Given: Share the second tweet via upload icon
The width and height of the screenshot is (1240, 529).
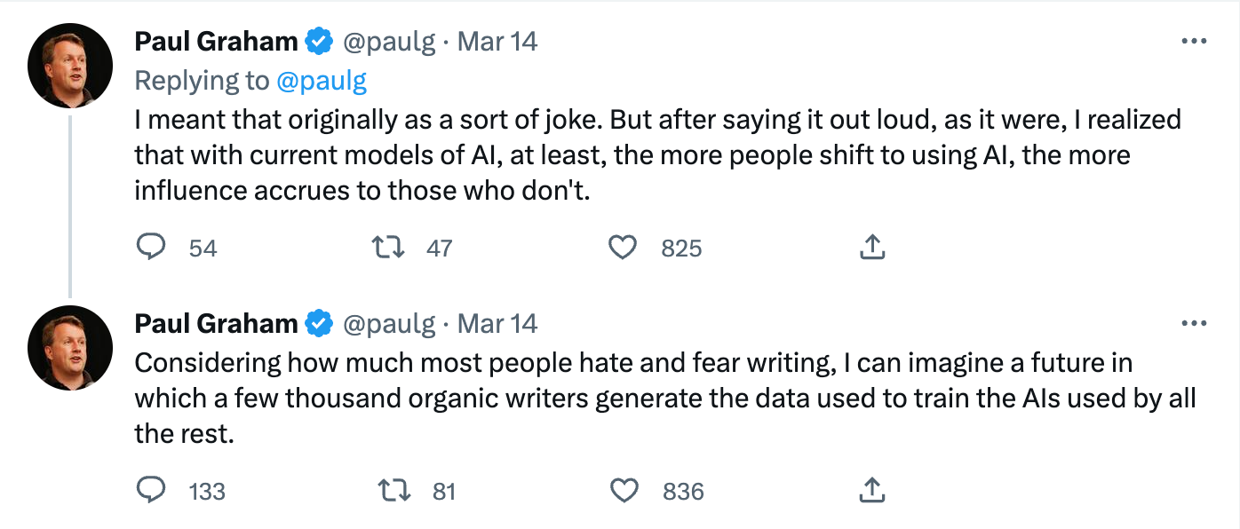Looking at the screenshot, I should pyautogui.click(x=872, y=490).
